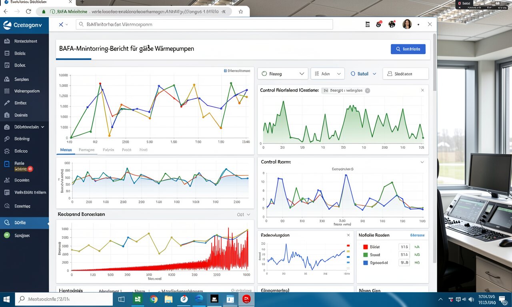Select the Butail radio option

pos(353,74)
